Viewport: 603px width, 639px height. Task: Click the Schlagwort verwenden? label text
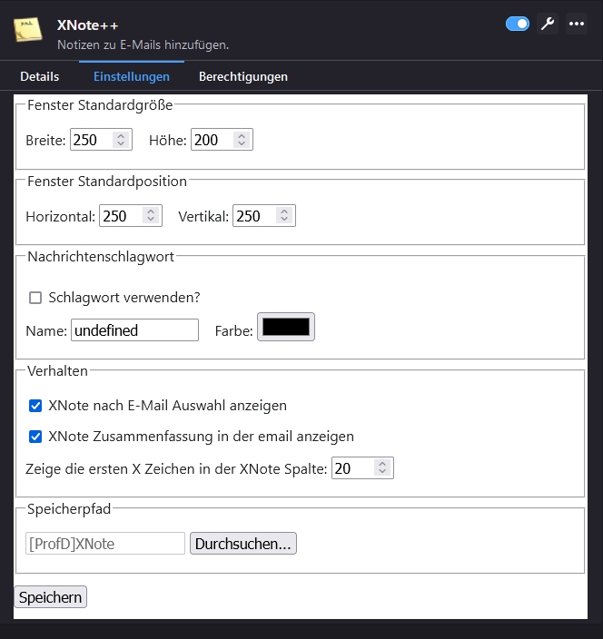(124, 298)
